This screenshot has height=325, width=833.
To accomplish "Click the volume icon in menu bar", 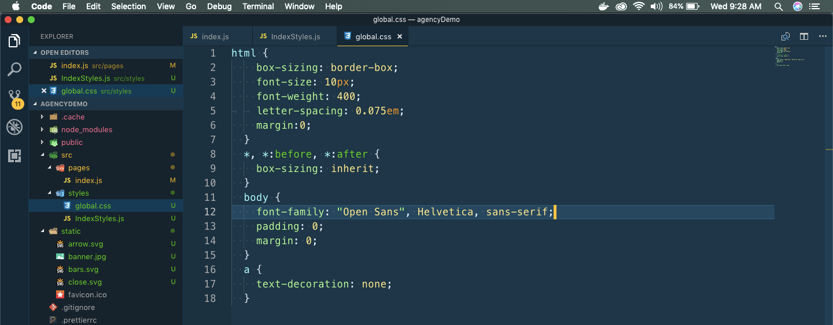I will 656,6.
